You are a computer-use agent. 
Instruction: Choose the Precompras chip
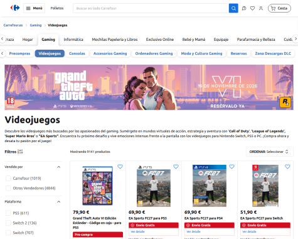(x=19, y=53)
